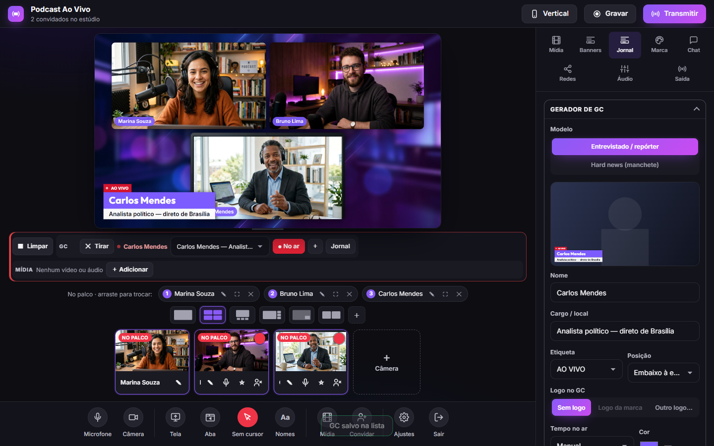Choose the Logo da marca option

coord(620,407)
